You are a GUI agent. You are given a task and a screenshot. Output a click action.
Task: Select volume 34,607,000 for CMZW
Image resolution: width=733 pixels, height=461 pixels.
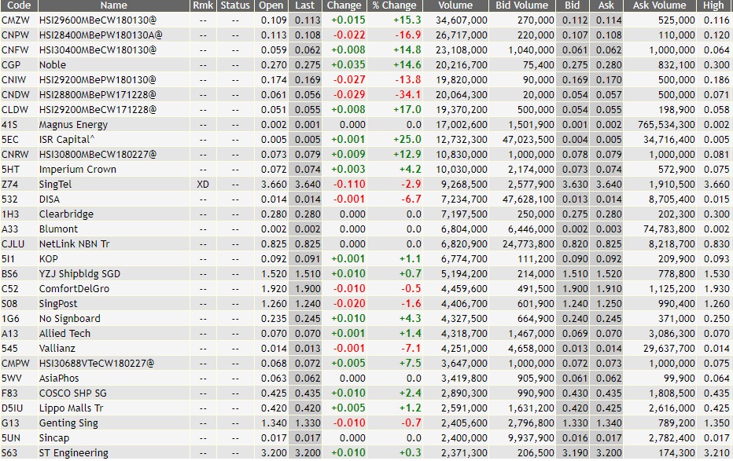click(462, 20)
